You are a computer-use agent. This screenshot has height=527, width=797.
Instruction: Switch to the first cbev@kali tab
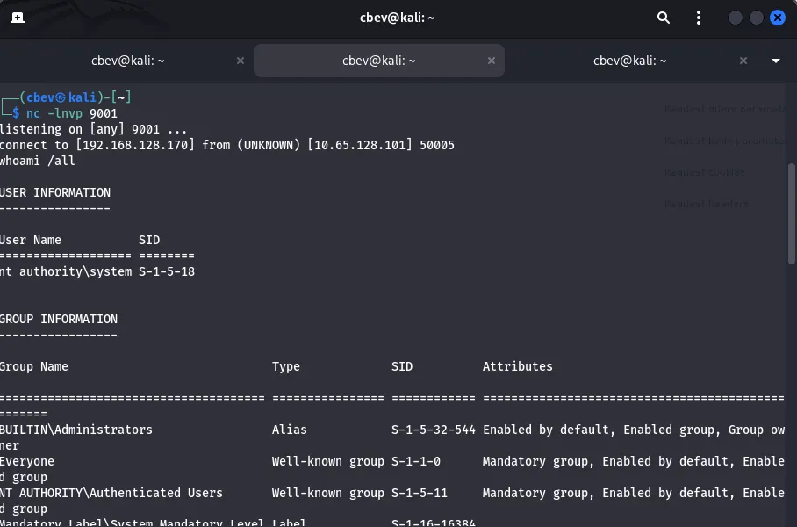(x=128, y=61)
